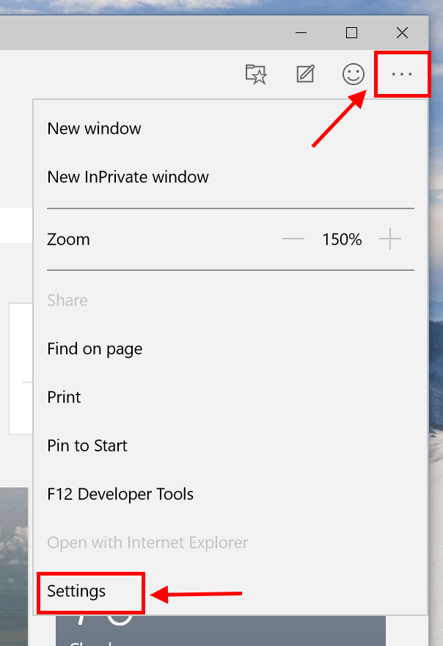Screen dimensions: 443x646
Task: Click the 150% zoom level value
Action: (342, 239)
